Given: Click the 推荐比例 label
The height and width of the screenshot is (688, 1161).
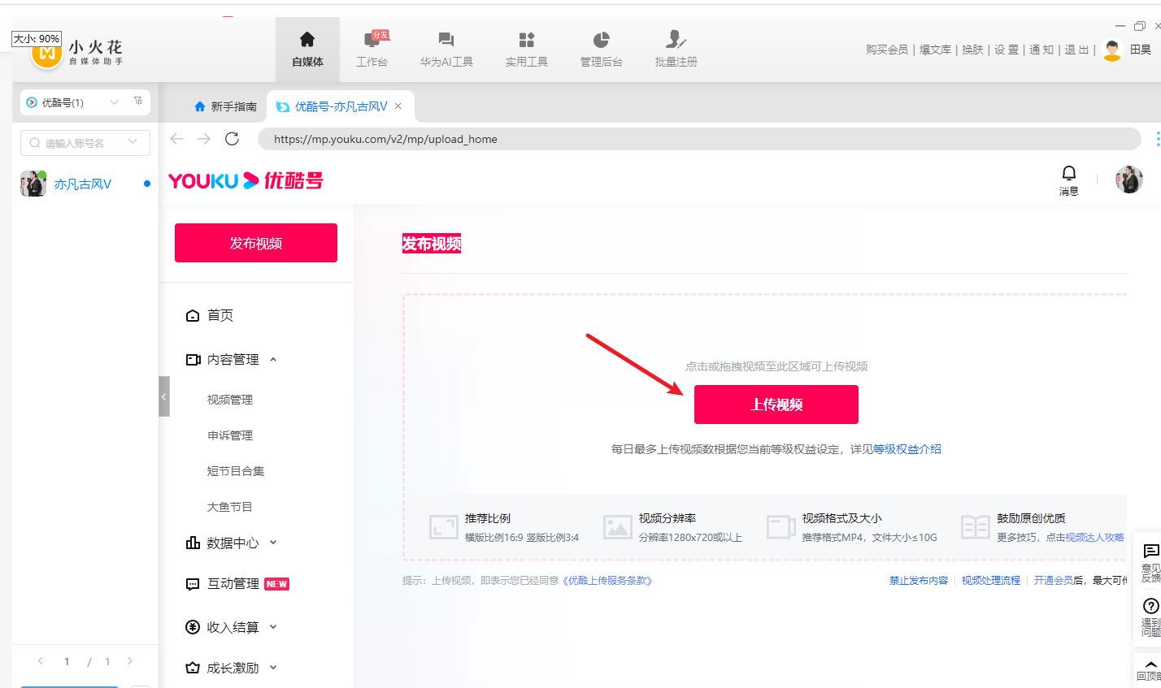Looking at the screenshot, I should coord(488,518).
